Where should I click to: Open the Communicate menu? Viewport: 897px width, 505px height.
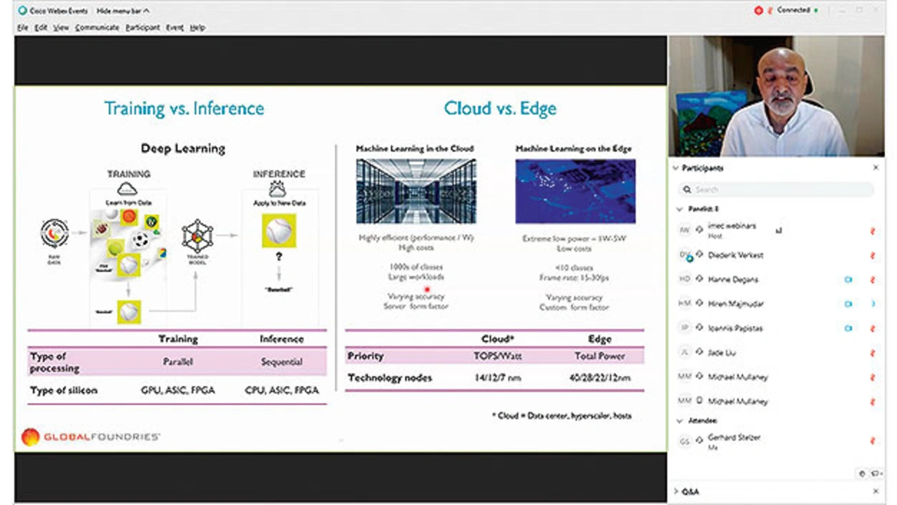[97, 27]
